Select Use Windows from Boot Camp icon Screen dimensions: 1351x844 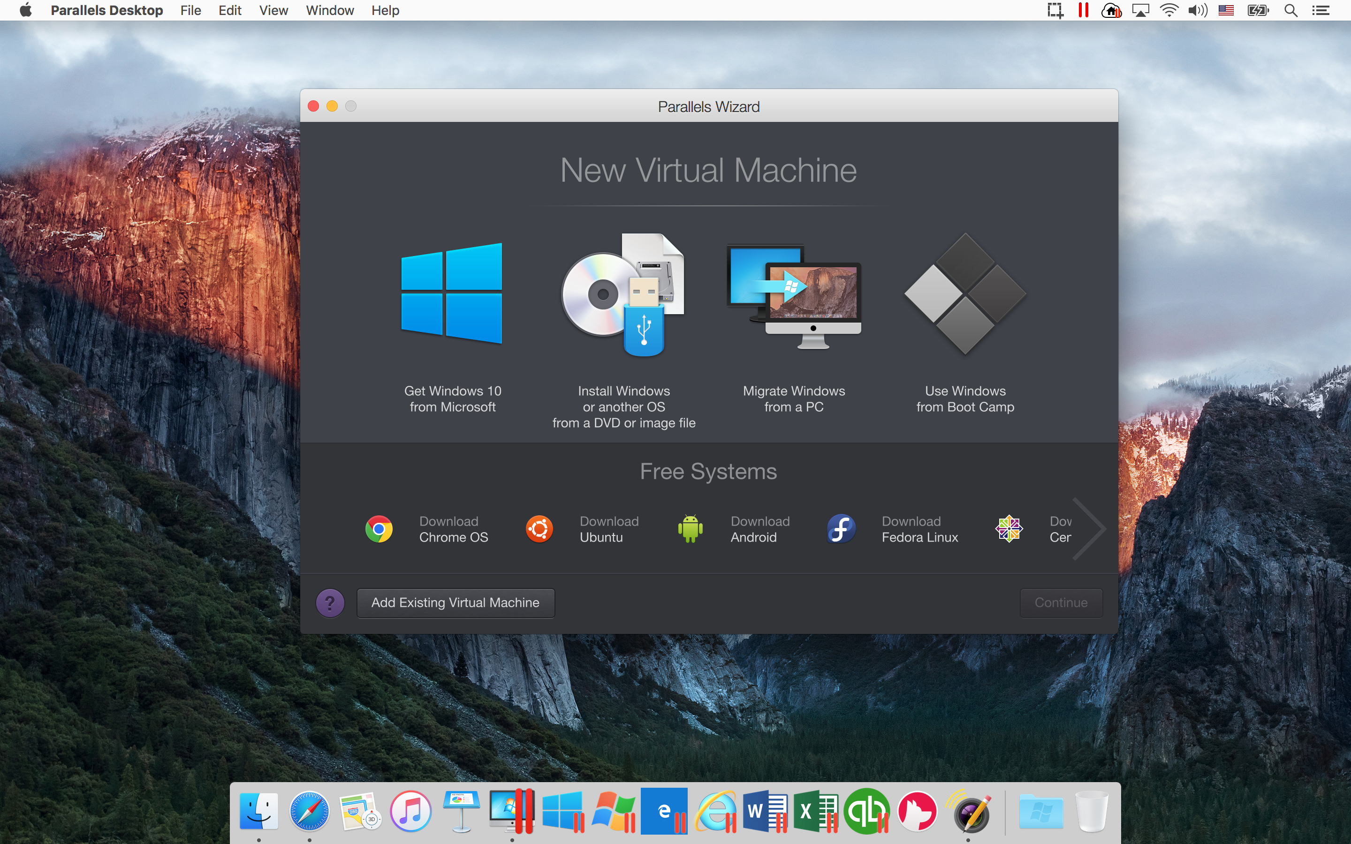[x=964, y=292]
